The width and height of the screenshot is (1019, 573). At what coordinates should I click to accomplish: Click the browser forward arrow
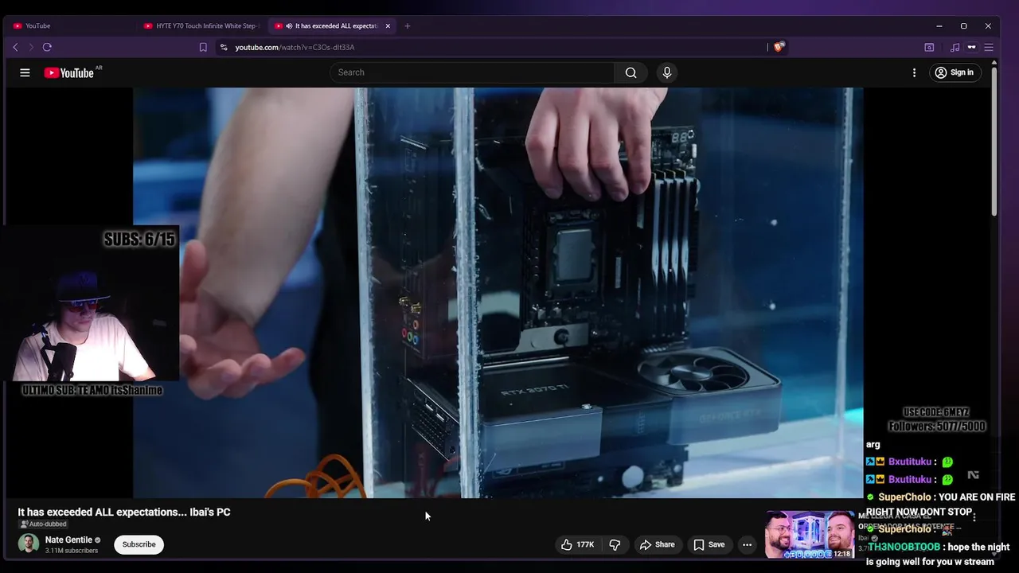point(31,48)
